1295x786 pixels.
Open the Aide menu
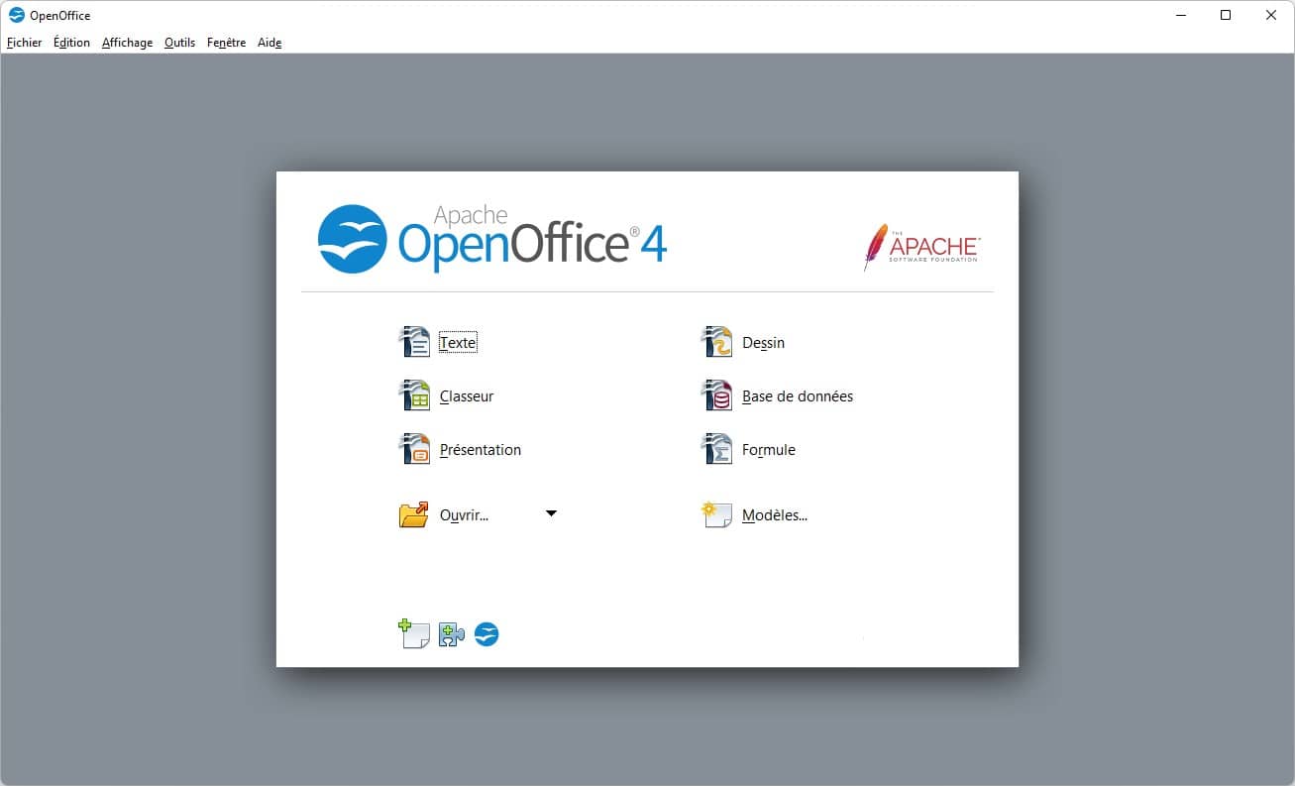coord(270,43)
